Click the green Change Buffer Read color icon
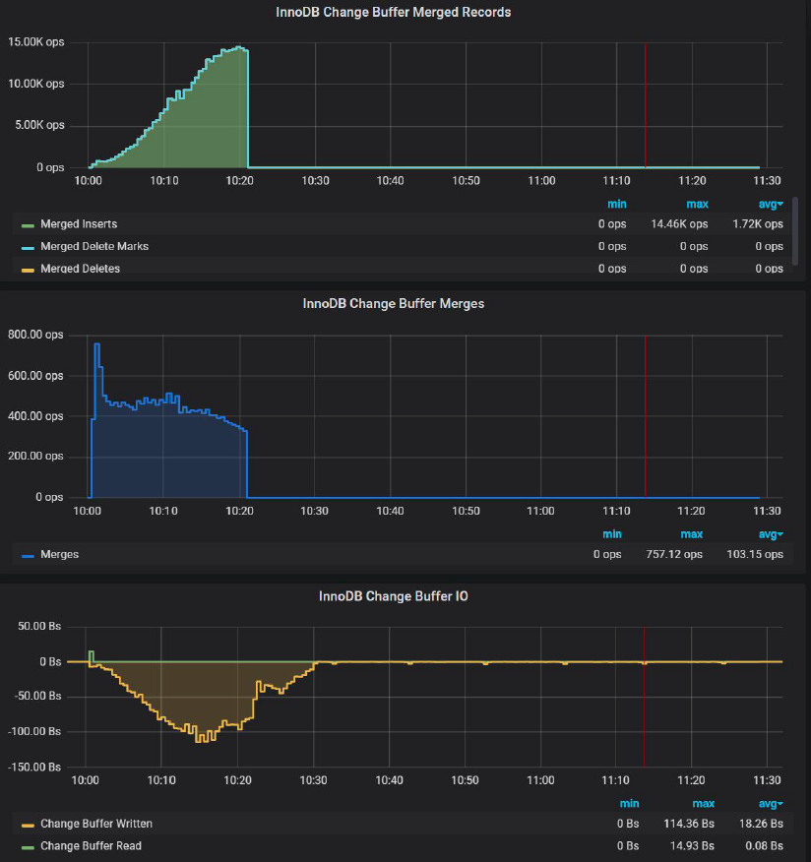 click(28, 846)
